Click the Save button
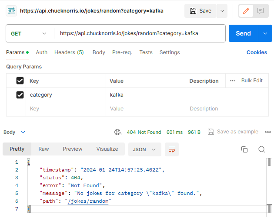 pyautogui.click(x=200, y=11)
